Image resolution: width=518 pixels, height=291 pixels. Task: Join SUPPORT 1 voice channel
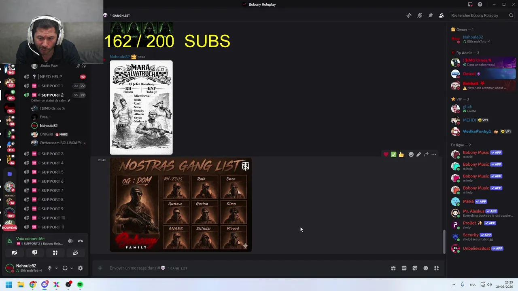tap(55, 86)
